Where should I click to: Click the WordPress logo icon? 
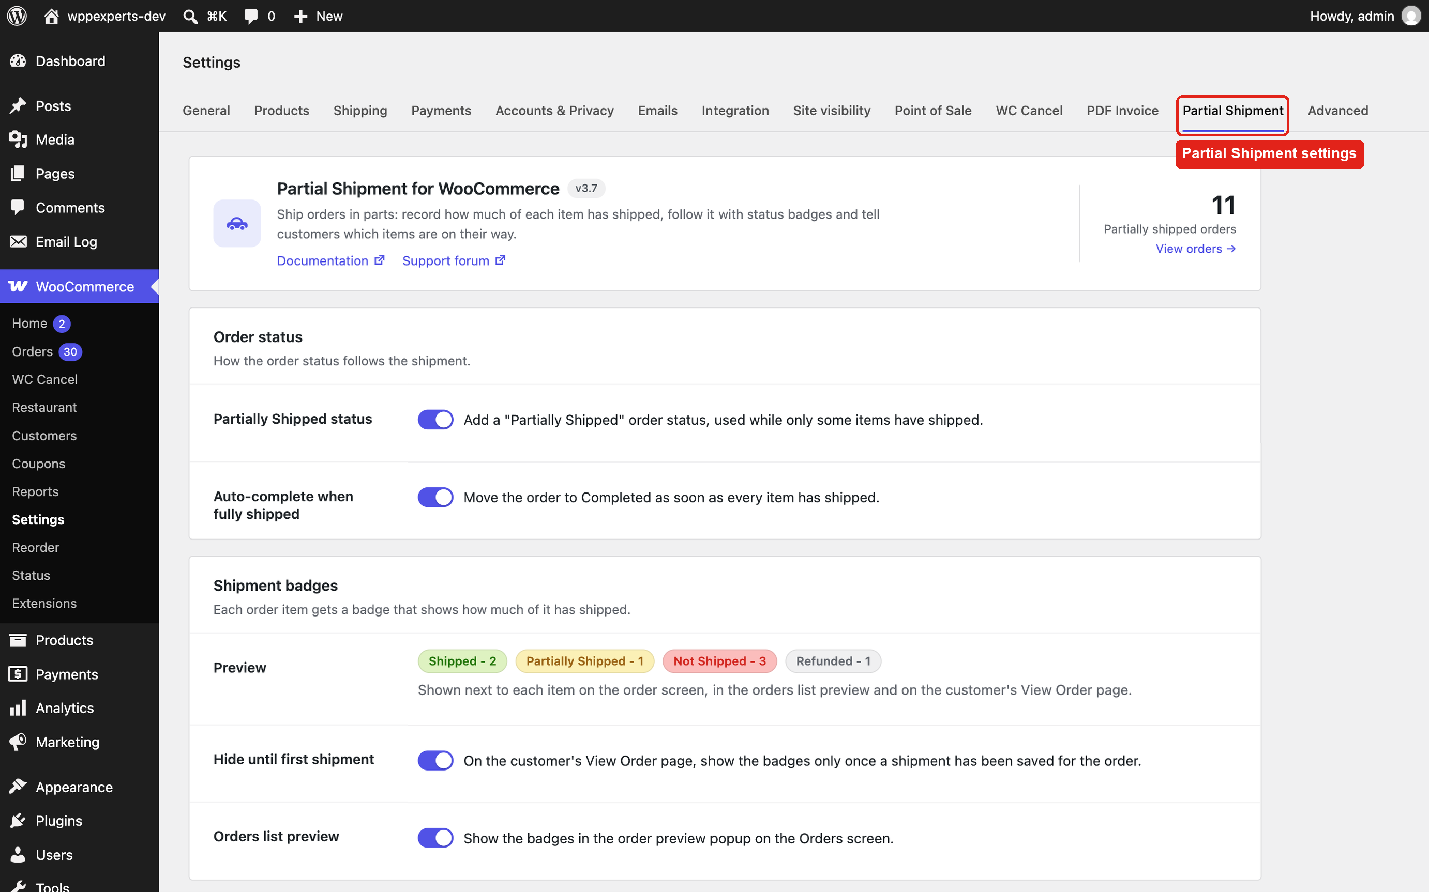[17, 16]
